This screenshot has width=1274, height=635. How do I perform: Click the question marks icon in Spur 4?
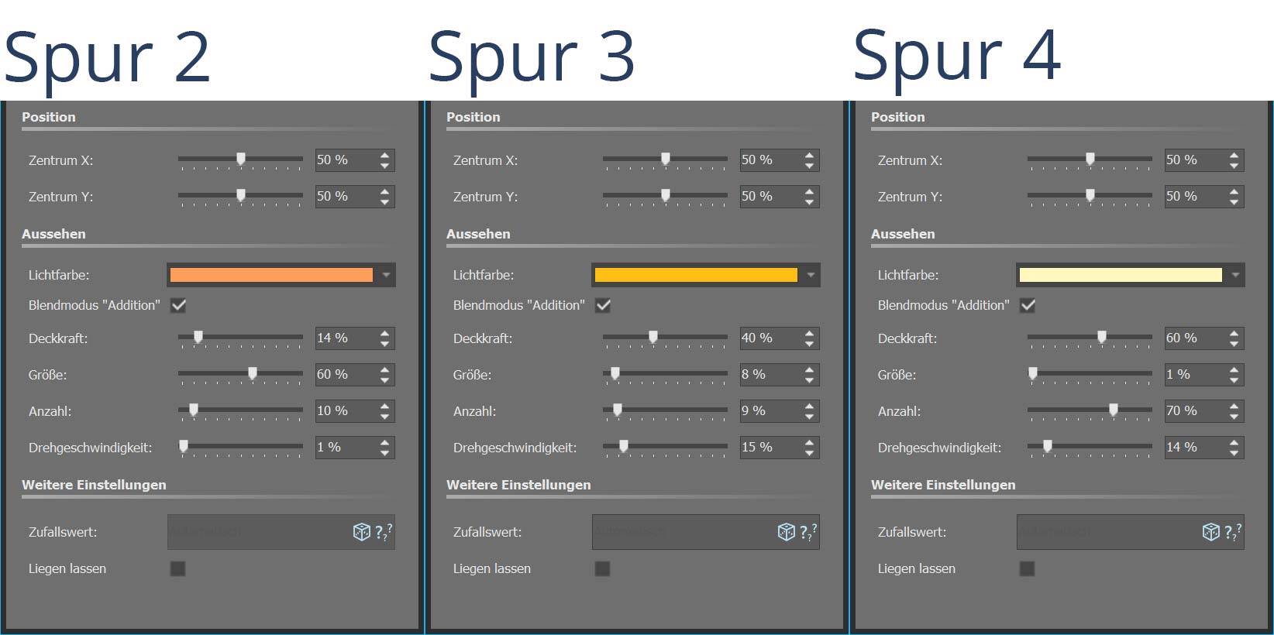(1233, 532)
